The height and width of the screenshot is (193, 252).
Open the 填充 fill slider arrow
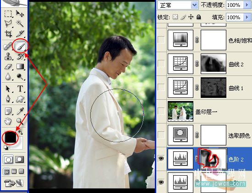click(247, 17)
